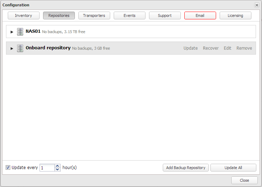Decrease update interval with down arrow
The width and height of the screenshot is (262, 187).
pos(58,169)
